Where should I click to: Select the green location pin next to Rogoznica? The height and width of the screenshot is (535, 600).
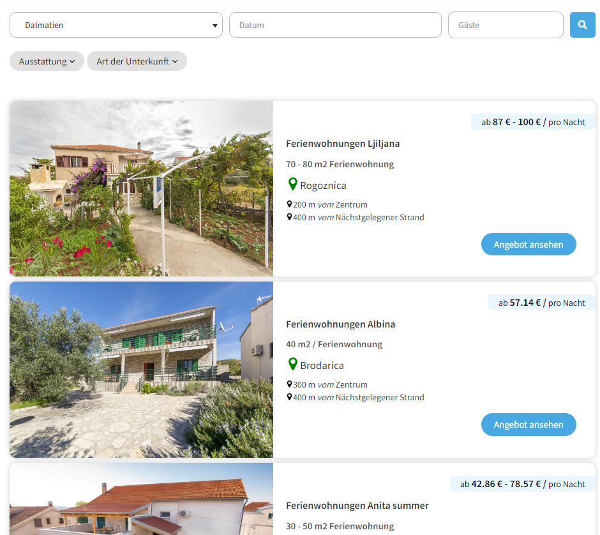coord(292,185)
